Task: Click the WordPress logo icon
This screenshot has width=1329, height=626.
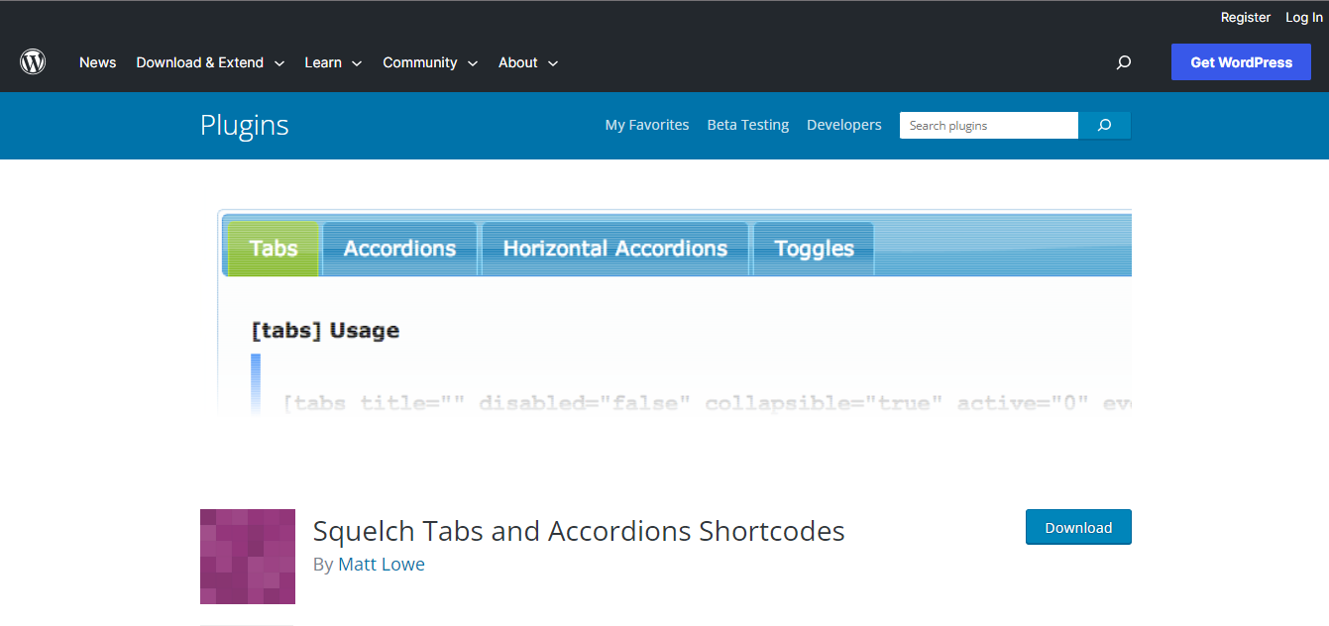Action: pos(32,61)
